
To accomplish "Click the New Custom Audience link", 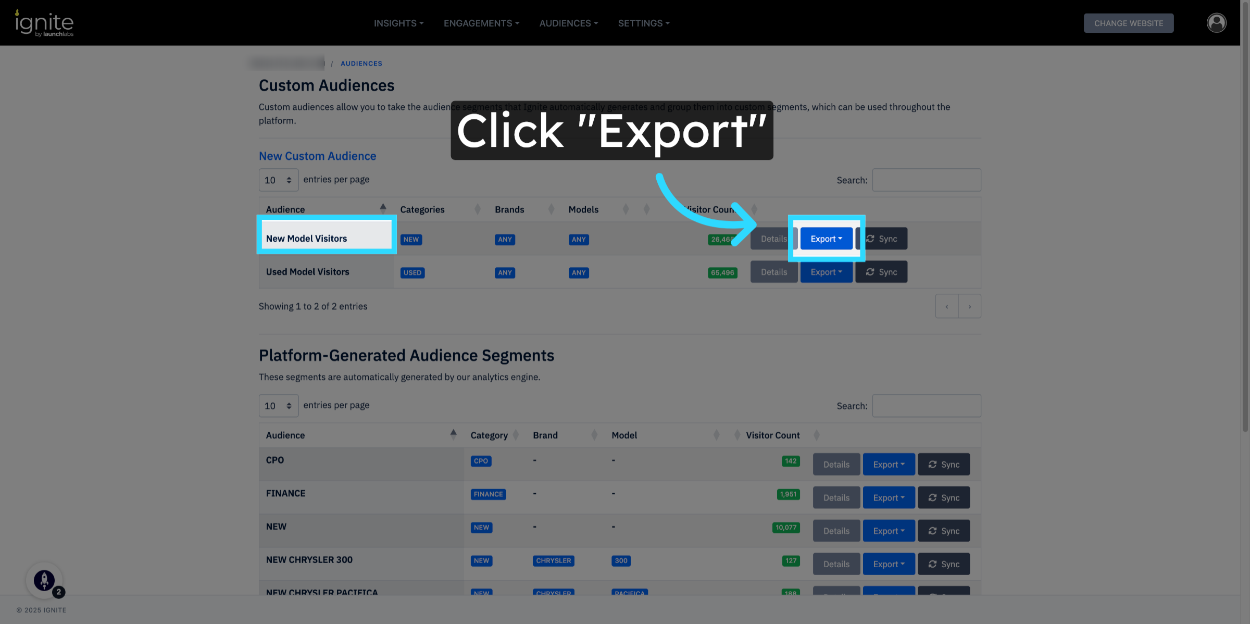I will click(x=317, y=156).
